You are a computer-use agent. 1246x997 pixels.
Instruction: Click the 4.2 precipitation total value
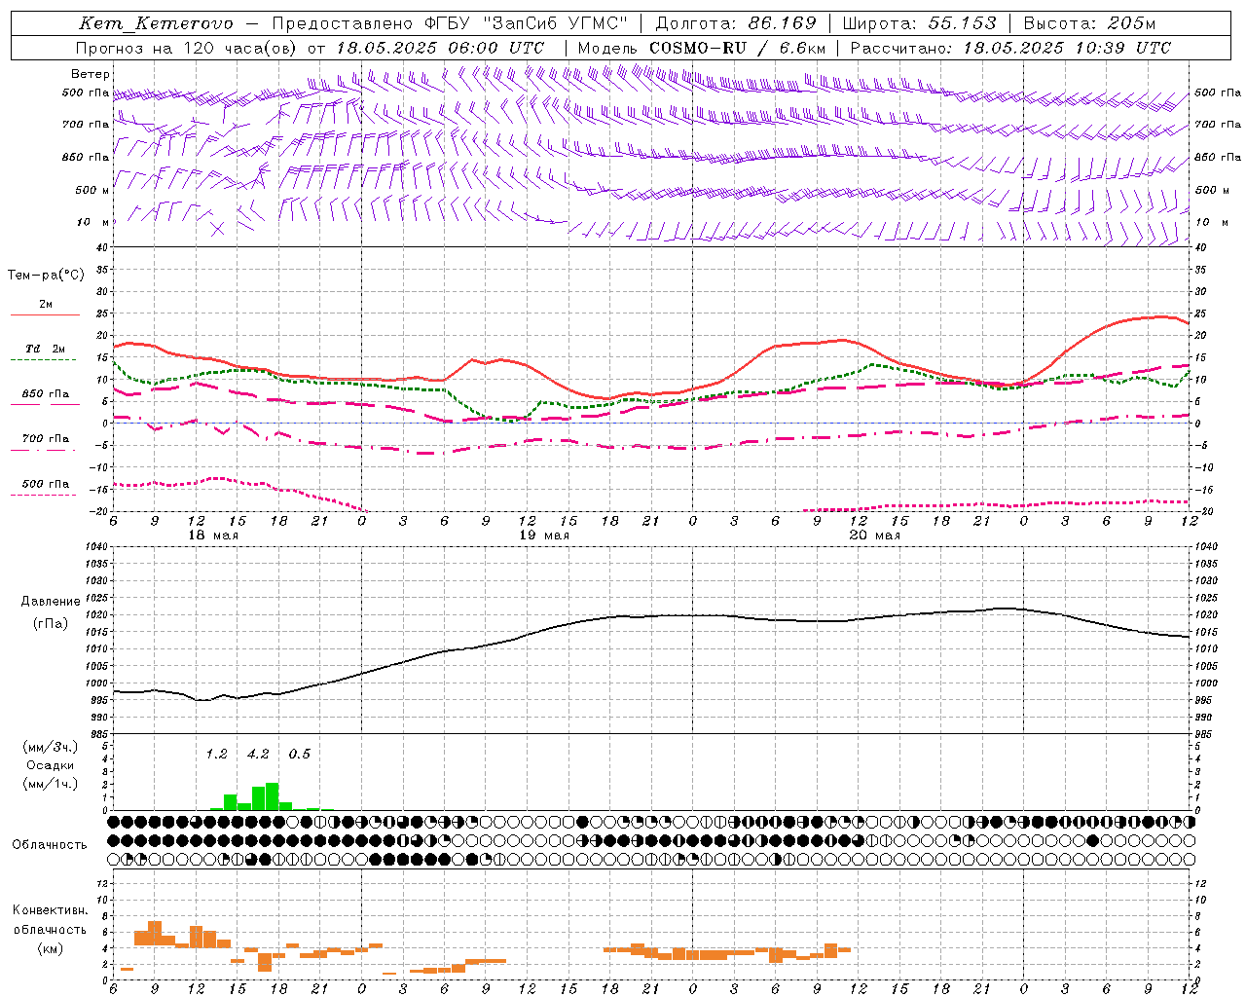point(258,755)
